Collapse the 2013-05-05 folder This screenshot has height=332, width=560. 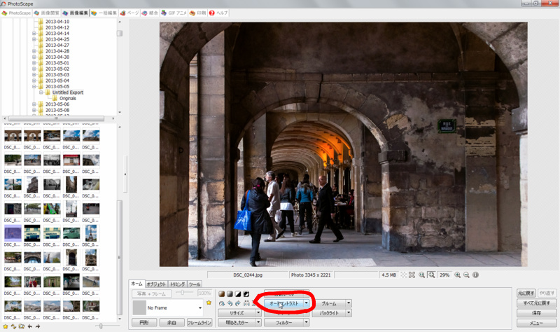coord(34,86)
